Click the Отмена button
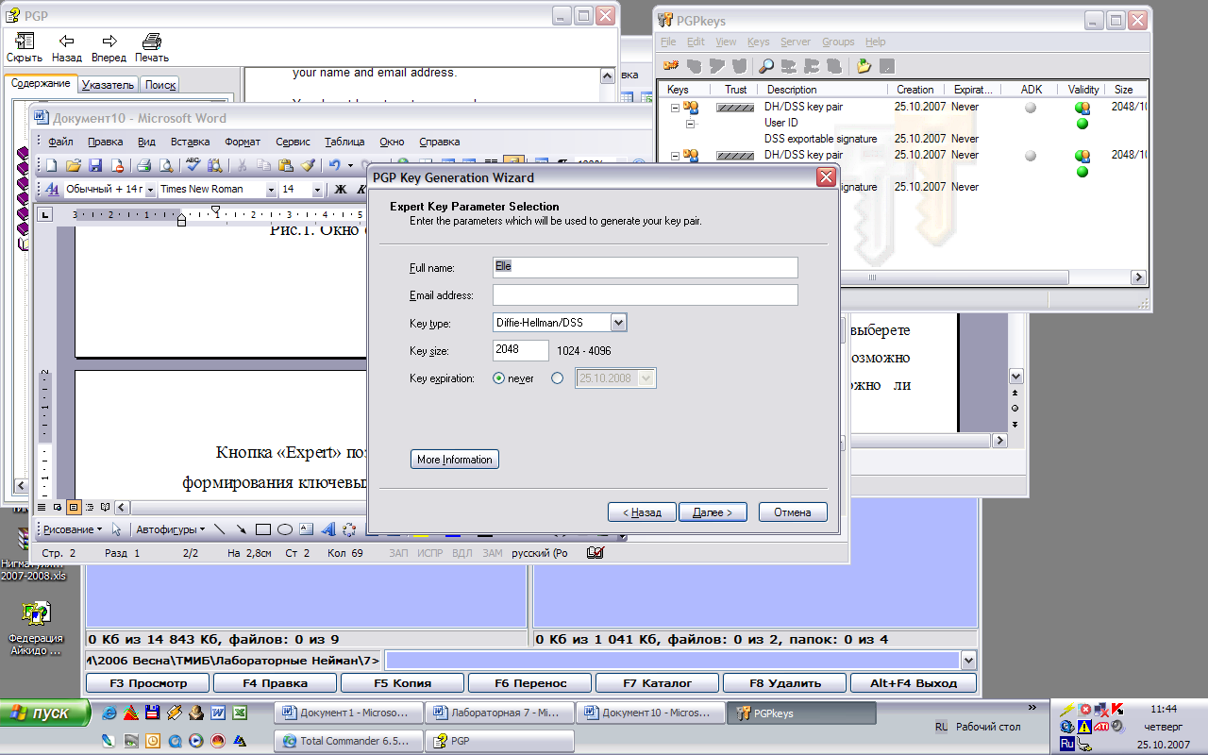This screenshot has width=1208, height=755. [793, 512]
